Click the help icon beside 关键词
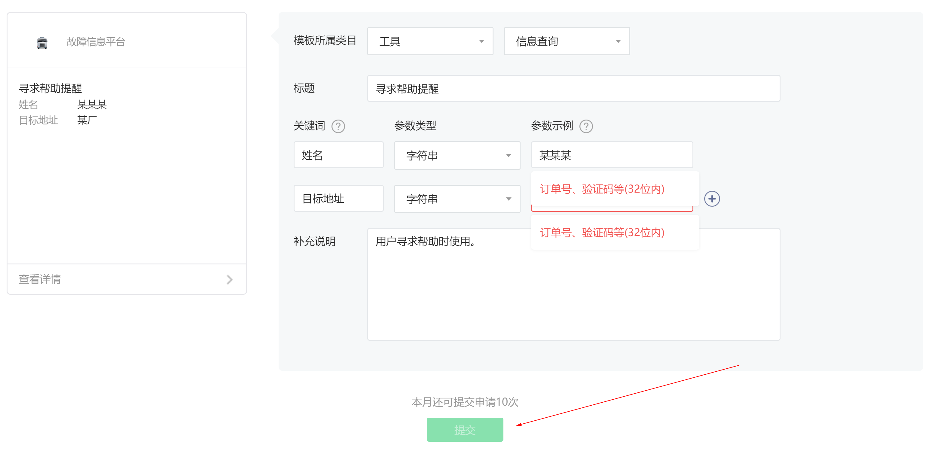 [x=338, y=126]
